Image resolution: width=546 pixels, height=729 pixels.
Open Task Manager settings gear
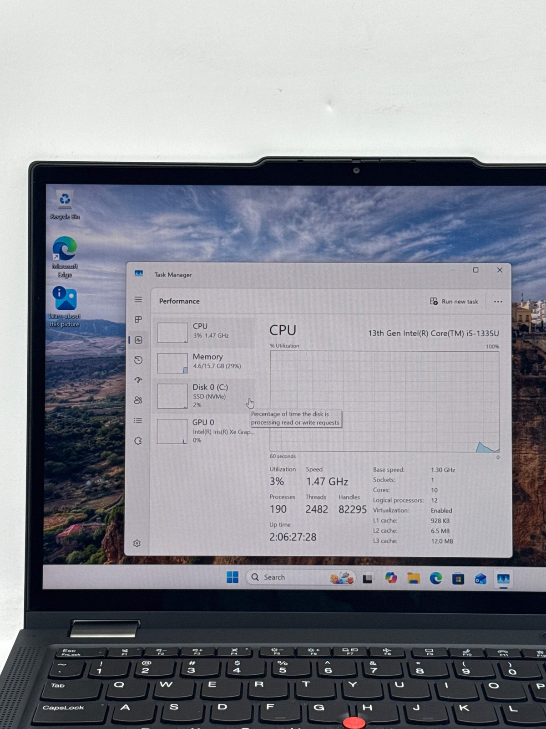tap(137, 543)
